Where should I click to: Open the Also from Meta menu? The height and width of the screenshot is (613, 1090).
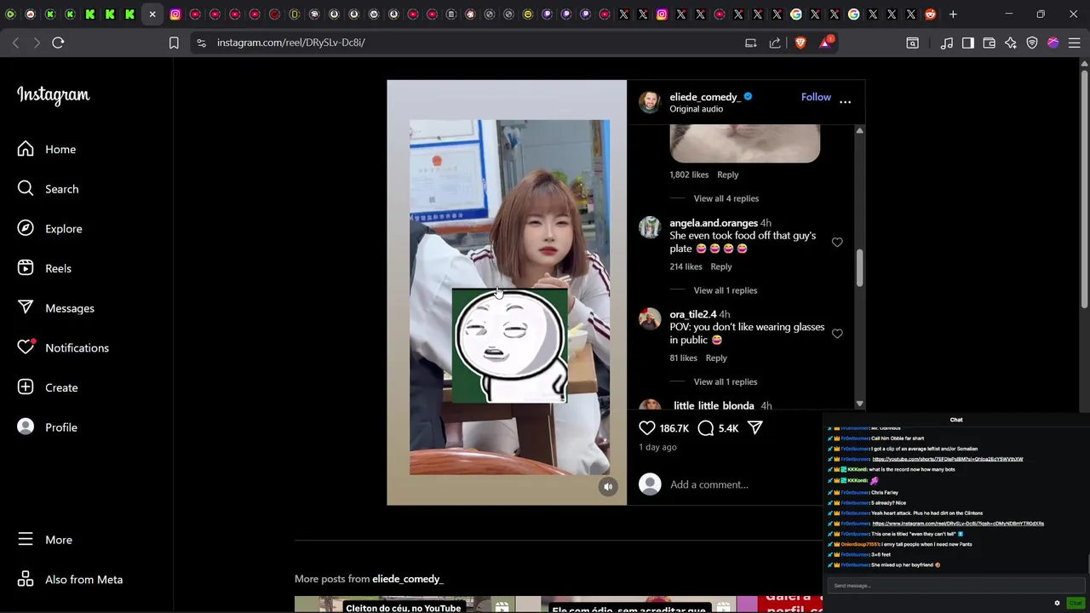70,580
